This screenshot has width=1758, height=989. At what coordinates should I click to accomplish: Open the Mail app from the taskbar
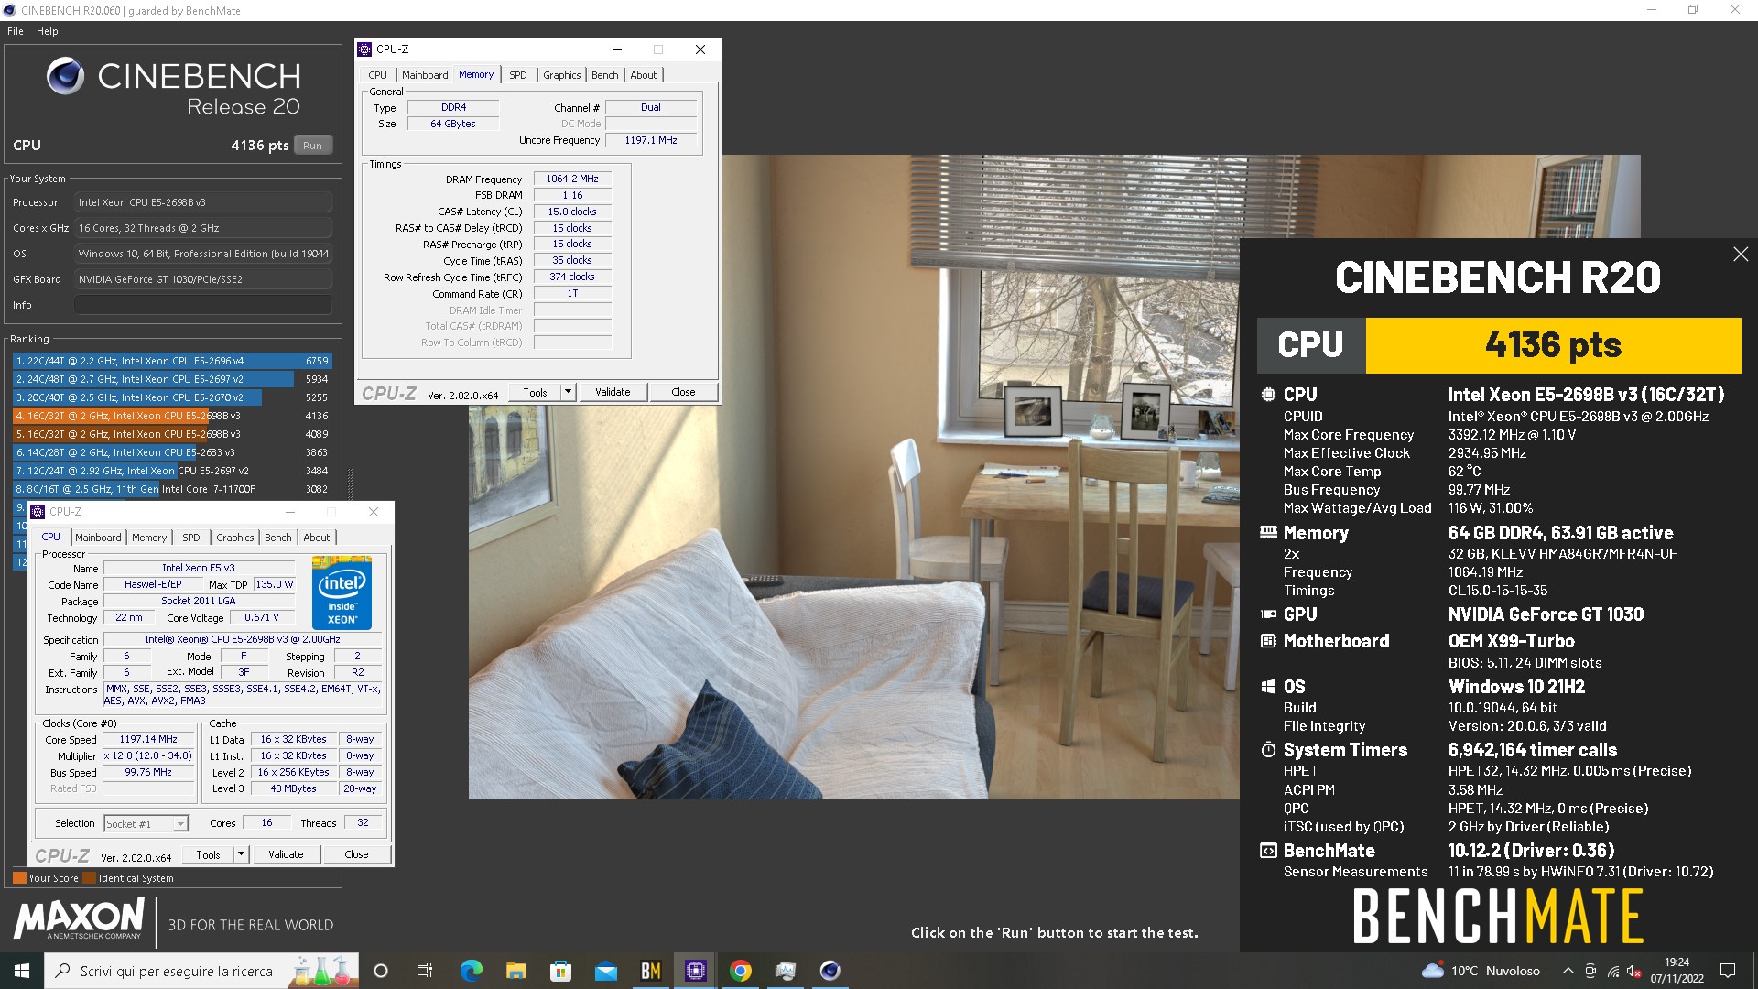[605, 971]
